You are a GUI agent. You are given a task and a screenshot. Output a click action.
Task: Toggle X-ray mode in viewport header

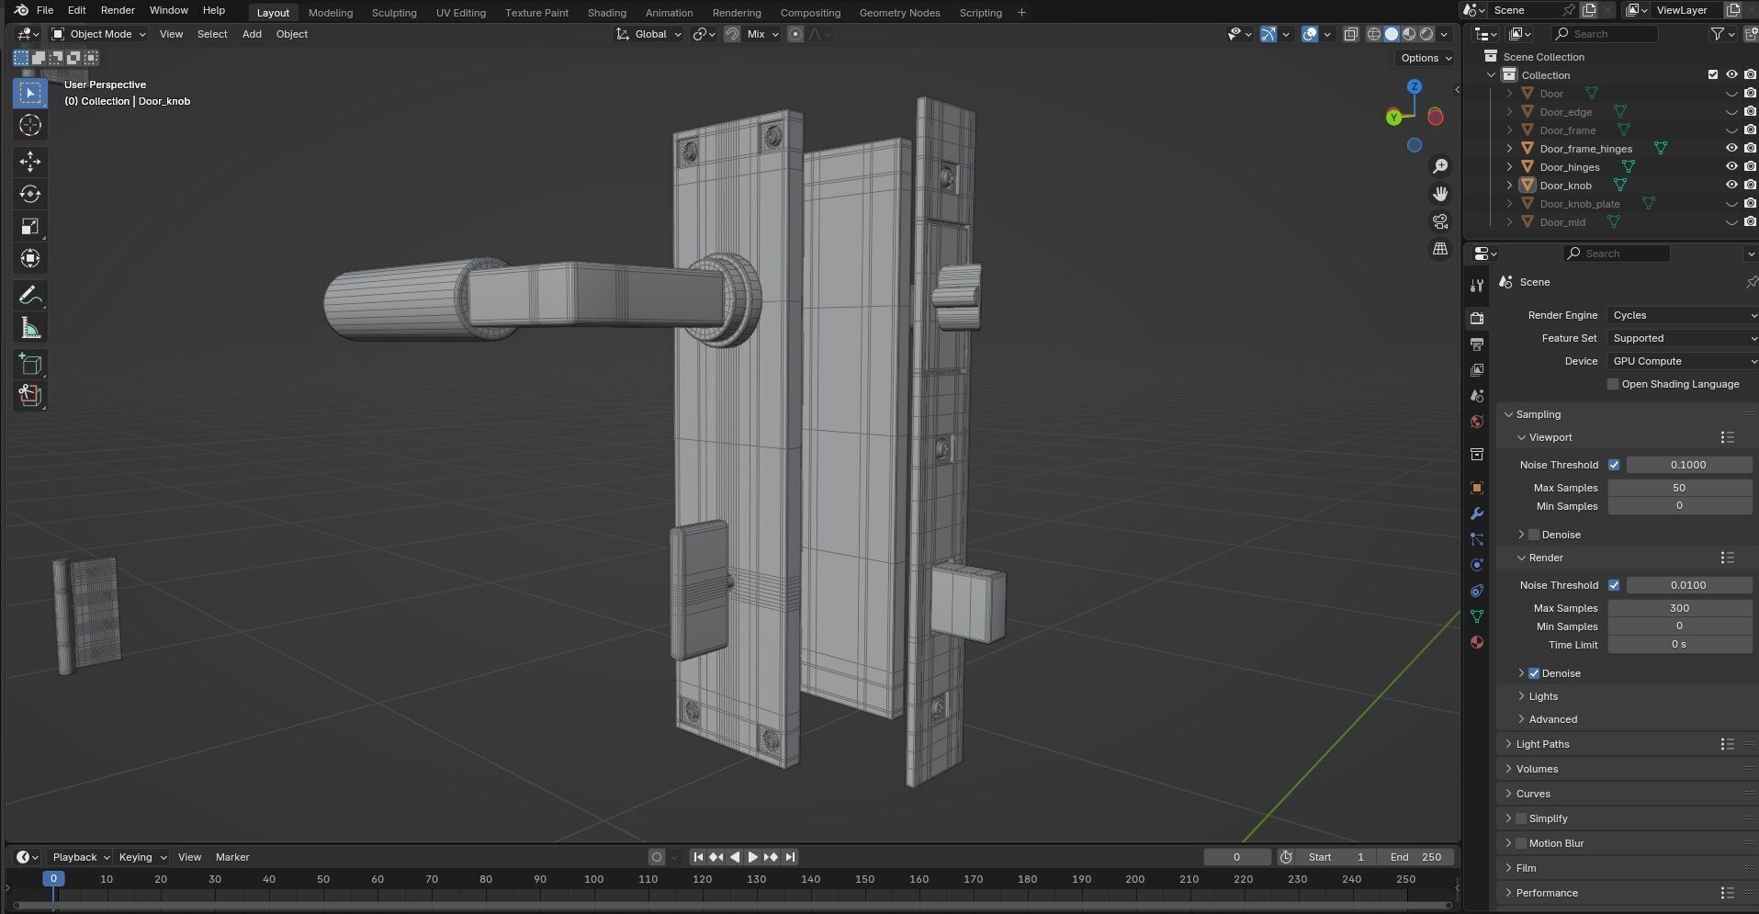[x=1351, y=34]
